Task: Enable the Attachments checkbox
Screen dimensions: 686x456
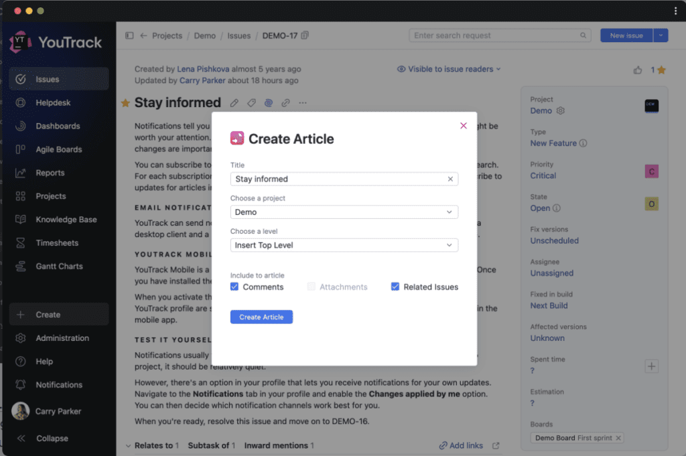Action: click(x=311, y=287)
